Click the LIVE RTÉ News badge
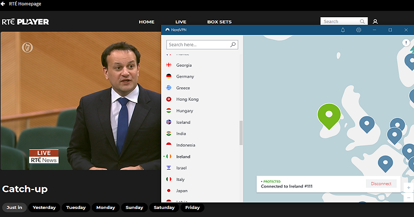414x217 pixels. pos(44,156)
